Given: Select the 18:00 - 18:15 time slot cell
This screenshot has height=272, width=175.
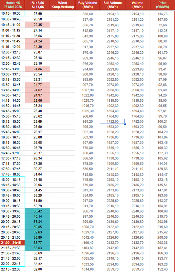Looking at the screenshot, I should point(13,180).
